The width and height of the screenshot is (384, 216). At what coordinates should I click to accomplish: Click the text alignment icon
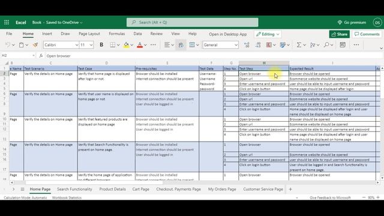(167, 45)
